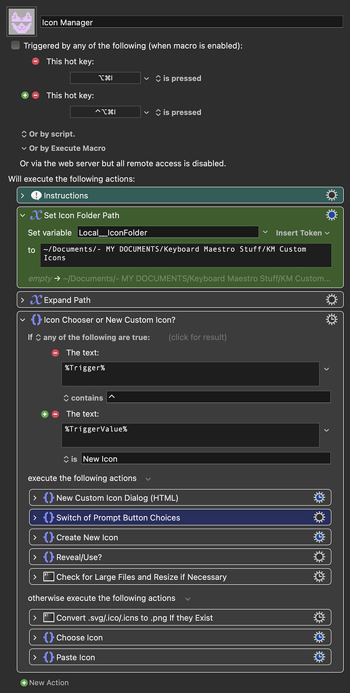This screenshot has width=350, height=693.
Task: Open gear menu of Expand Path action
Action: pyautogui.click(x=332, y=300)
